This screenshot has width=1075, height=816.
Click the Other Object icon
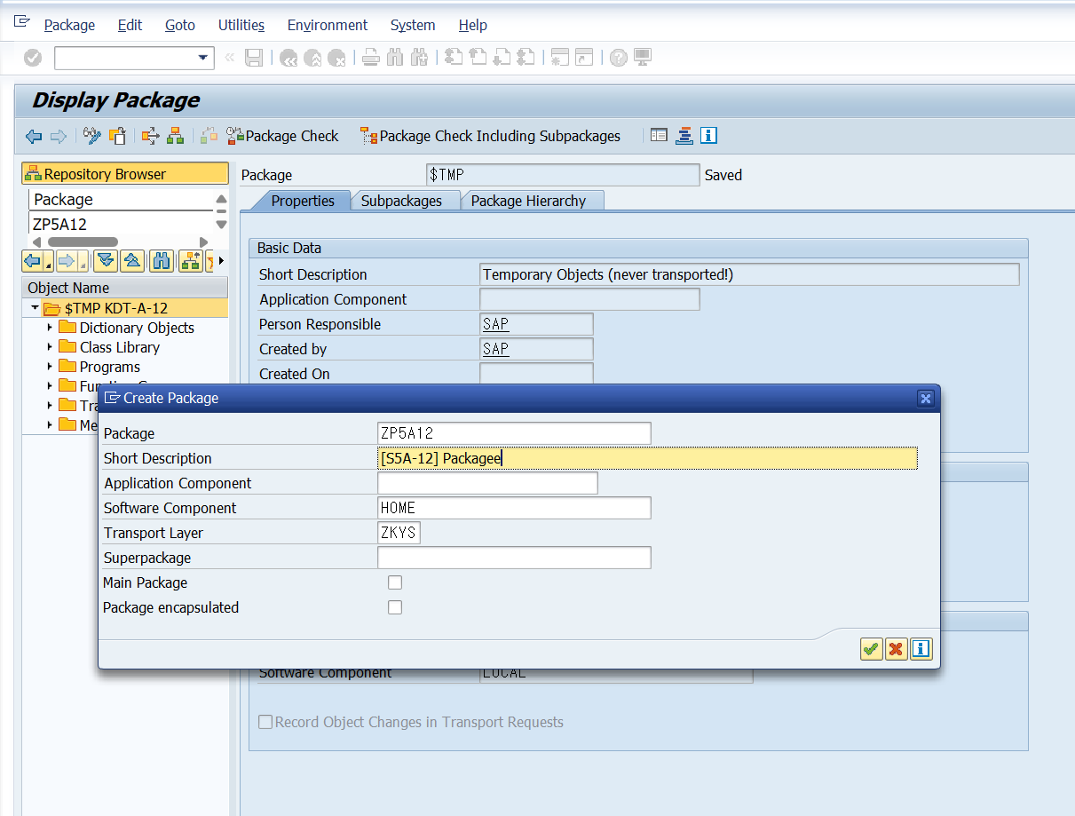pos(117,136)
